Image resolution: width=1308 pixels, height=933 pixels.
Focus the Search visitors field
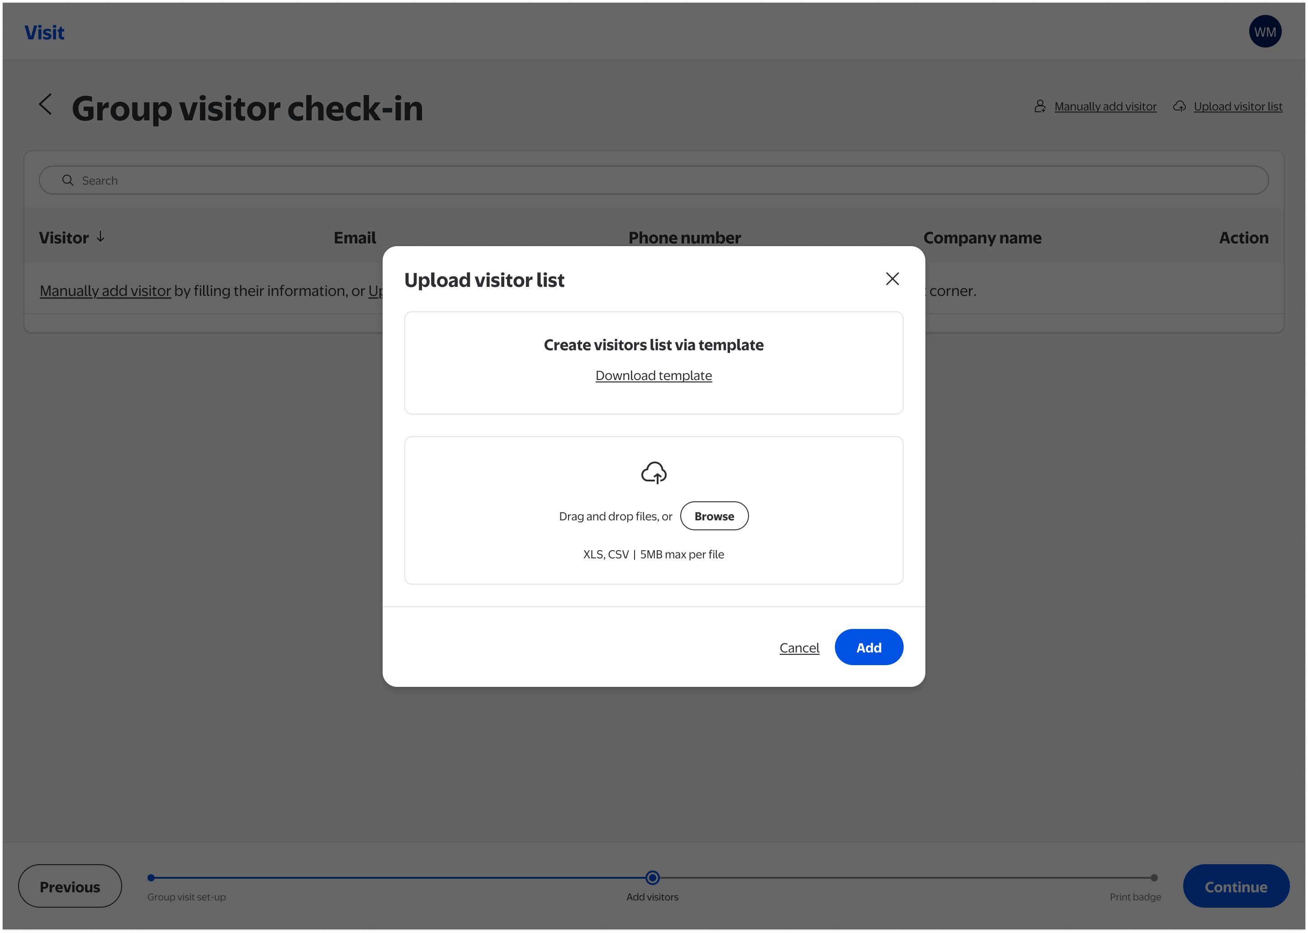pos(654,181)
